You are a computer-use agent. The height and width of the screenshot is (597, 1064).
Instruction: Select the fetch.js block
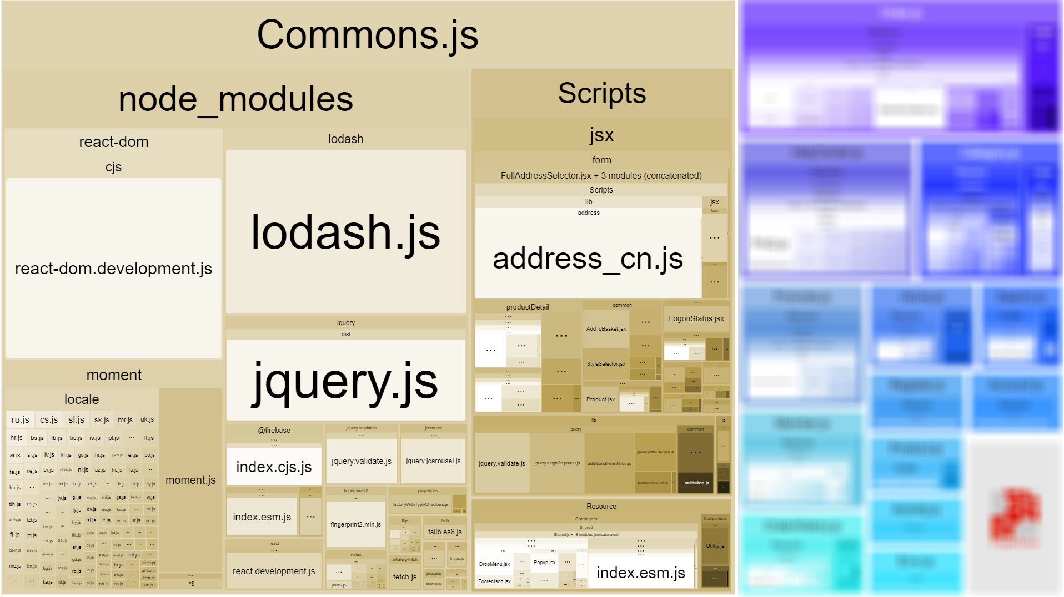[405, 577]
